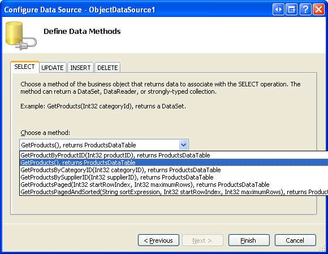Screen dimensions: 328x254
Task: Click the Define Data Methods heading
Action: (82, 31)
